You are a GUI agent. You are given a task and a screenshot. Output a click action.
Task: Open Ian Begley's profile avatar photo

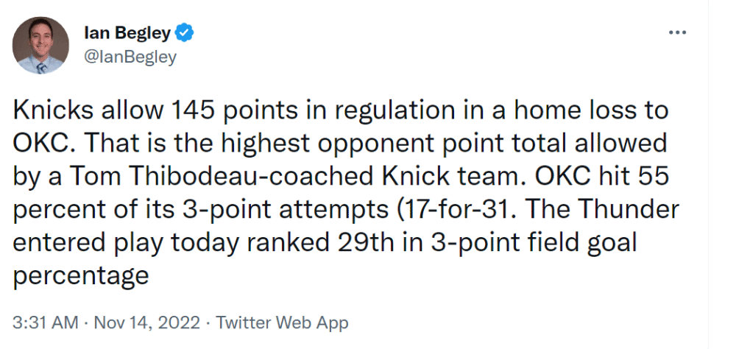[x=40, y=45]
